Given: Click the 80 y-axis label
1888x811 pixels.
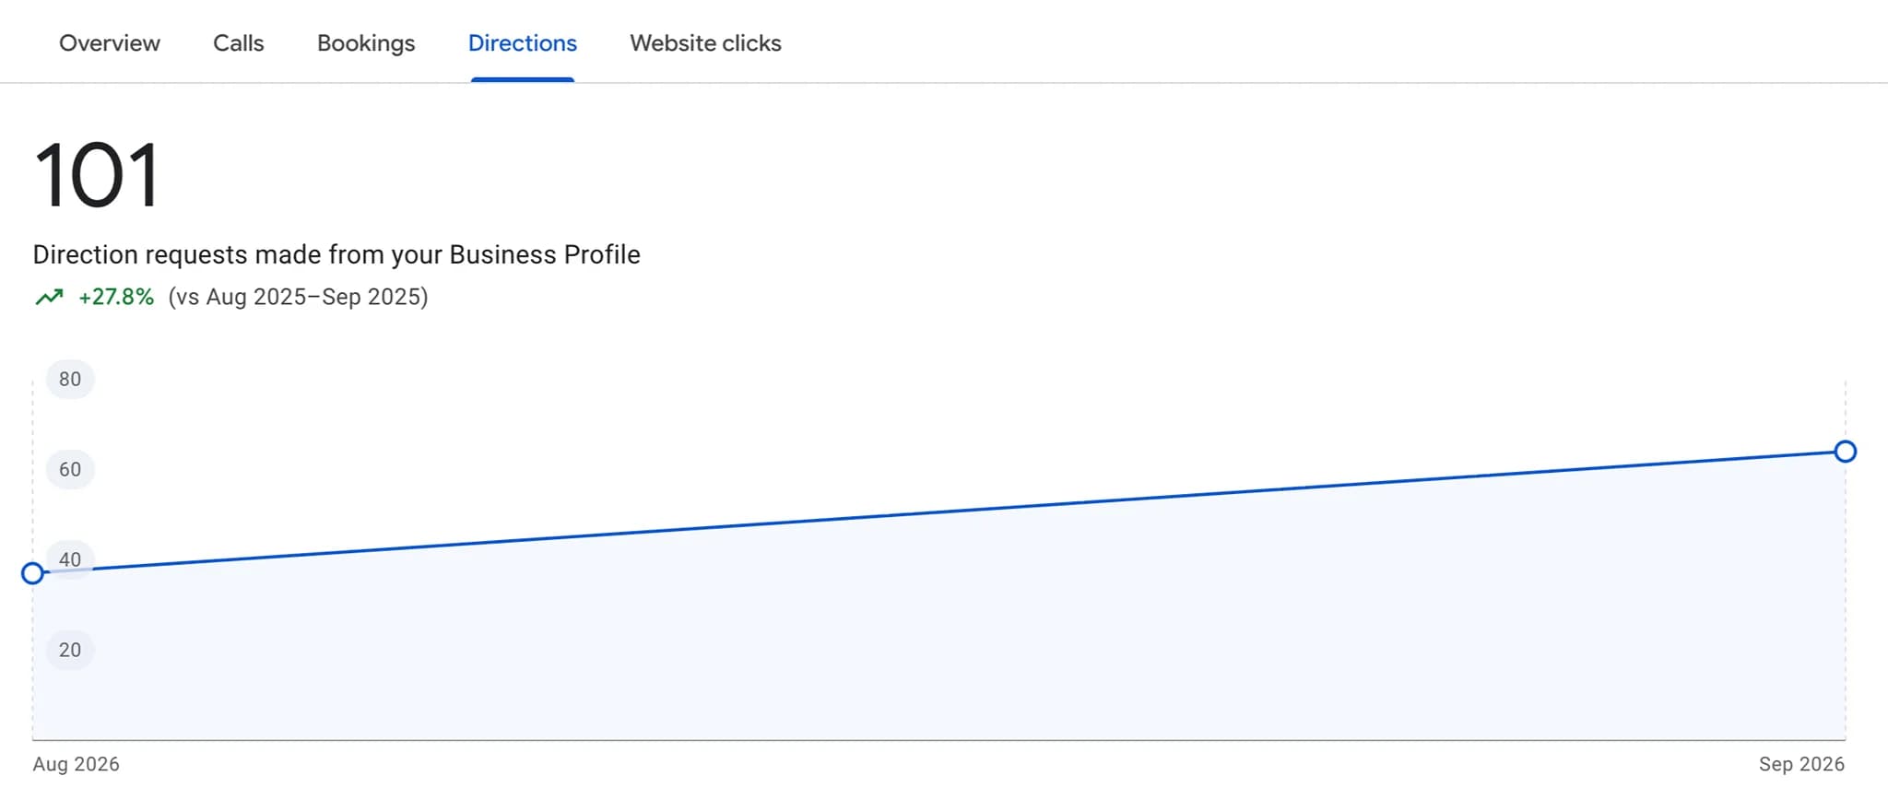Looking at the screenshot, I should tap(70, 379).
